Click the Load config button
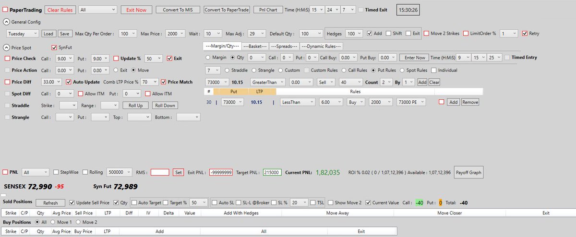Viewport: 576px width, 237px height. pos(48,34)
